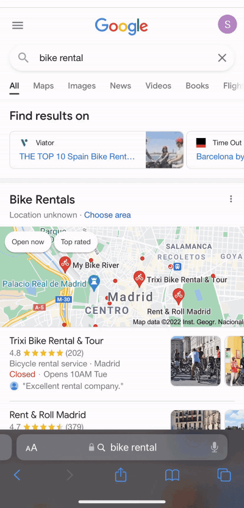The height and width of the screenshot is (508, 244).
Task: Switch to the Images tab
Action: (82, 85)
